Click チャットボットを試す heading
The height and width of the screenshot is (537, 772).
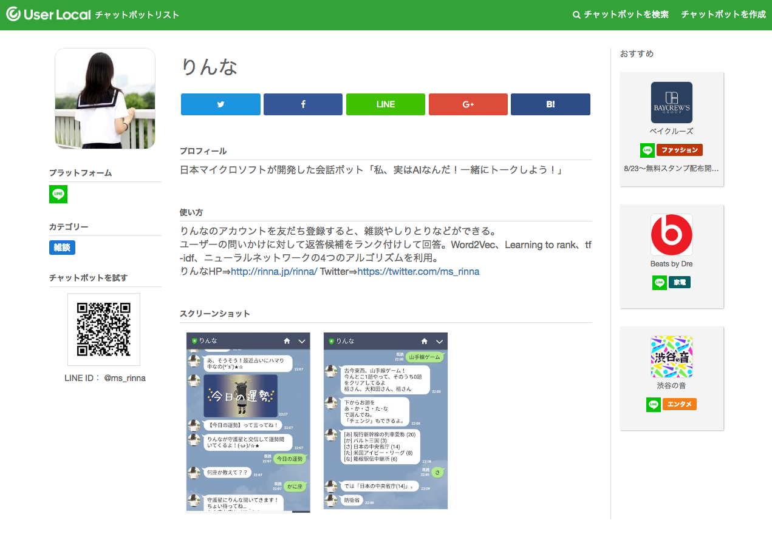[x=89, y=278]
